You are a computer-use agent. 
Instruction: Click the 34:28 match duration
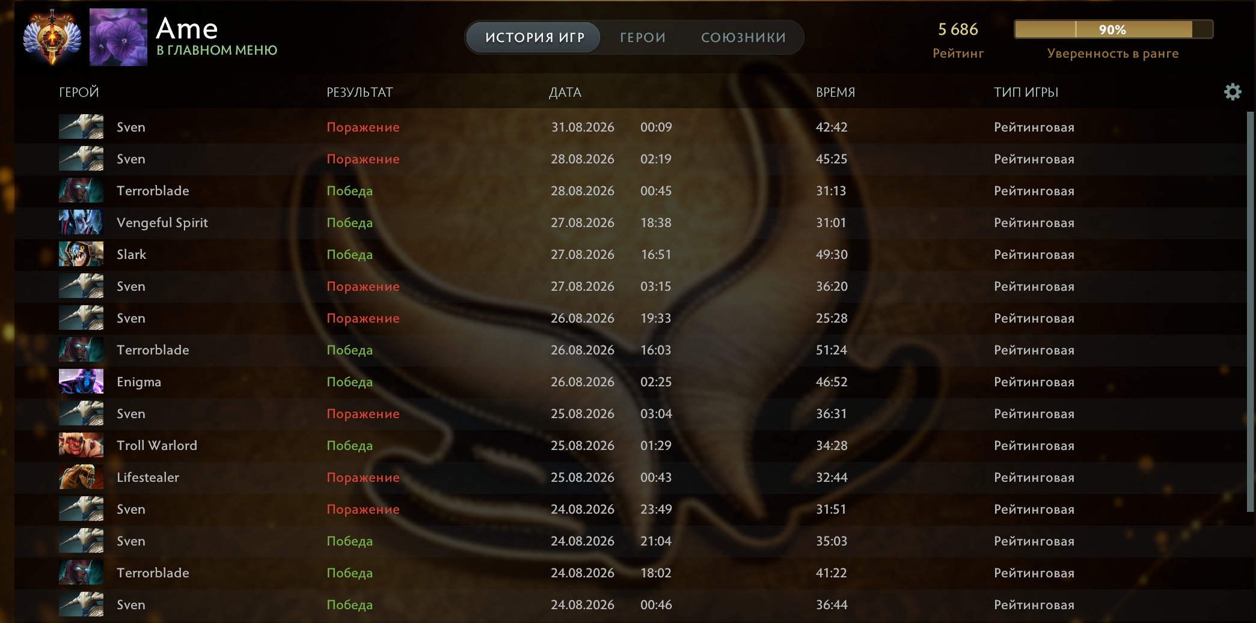pyautogui.click(x=832, y=445)
